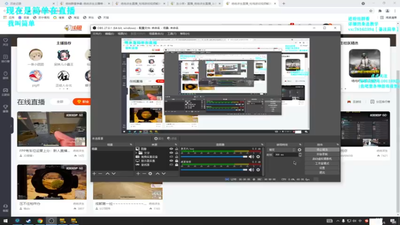This screenshot has height=225, width=400.
Task: Move scene down with Scenes panel down arrow
Action: pos(113,173)
